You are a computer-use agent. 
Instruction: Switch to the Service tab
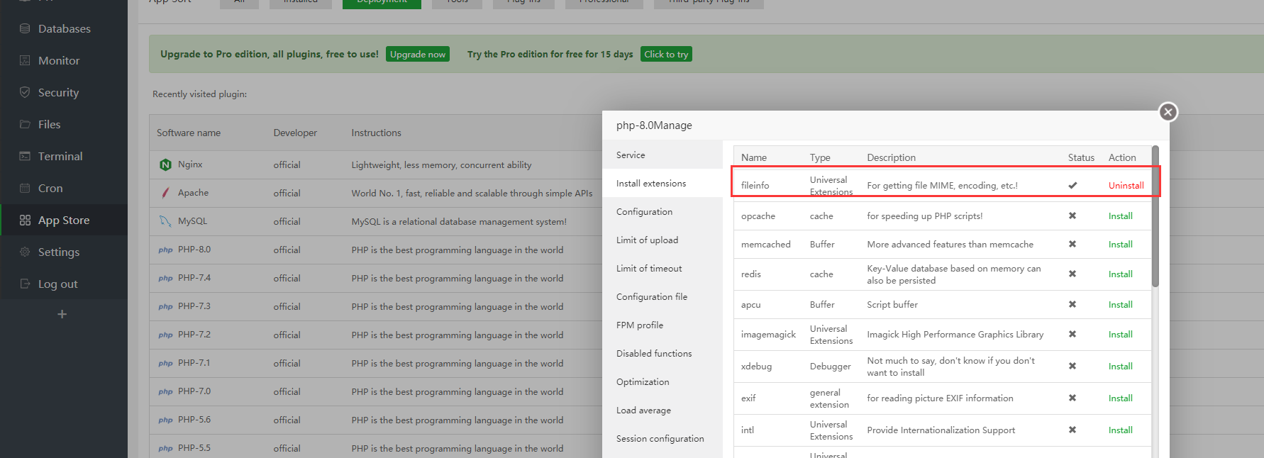[x=631, y=155]
